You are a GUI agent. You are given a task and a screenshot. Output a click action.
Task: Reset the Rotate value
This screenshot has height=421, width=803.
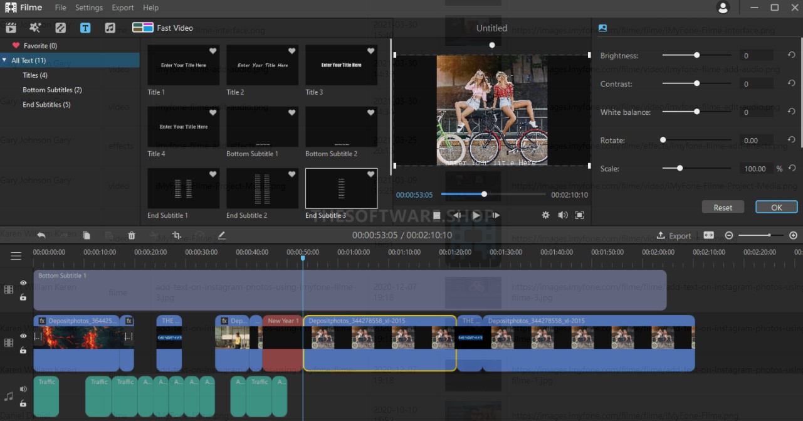click(x=792, y=140)
